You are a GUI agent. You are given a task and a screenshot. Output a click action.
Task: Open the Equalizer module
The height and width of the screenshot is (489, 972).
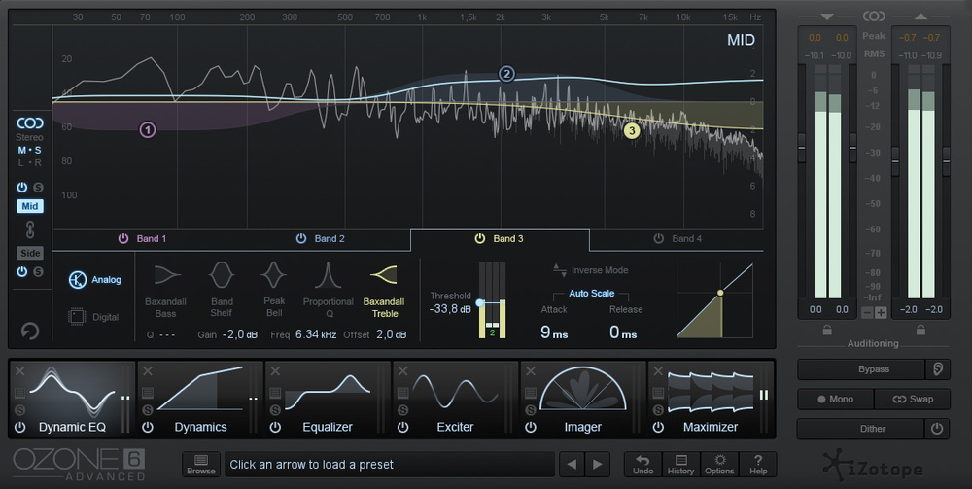tap(328, 399)
